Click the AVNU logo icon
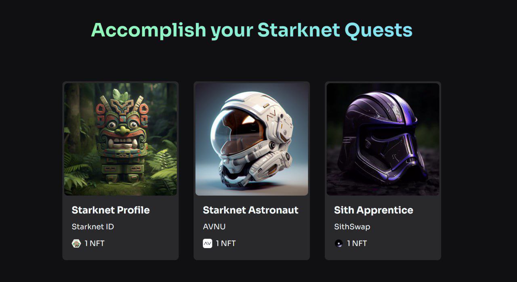The height and width of the screenshot is (282, 517). (x=207, y=243)
